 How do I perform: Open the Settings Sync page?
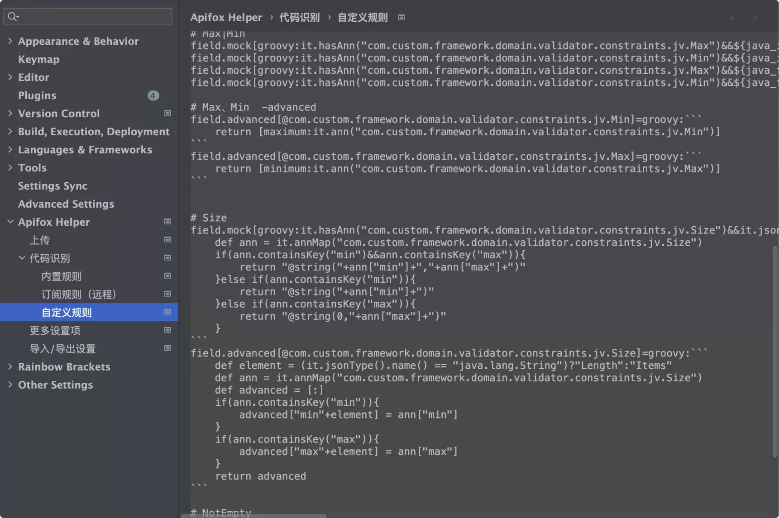[53, 186]
